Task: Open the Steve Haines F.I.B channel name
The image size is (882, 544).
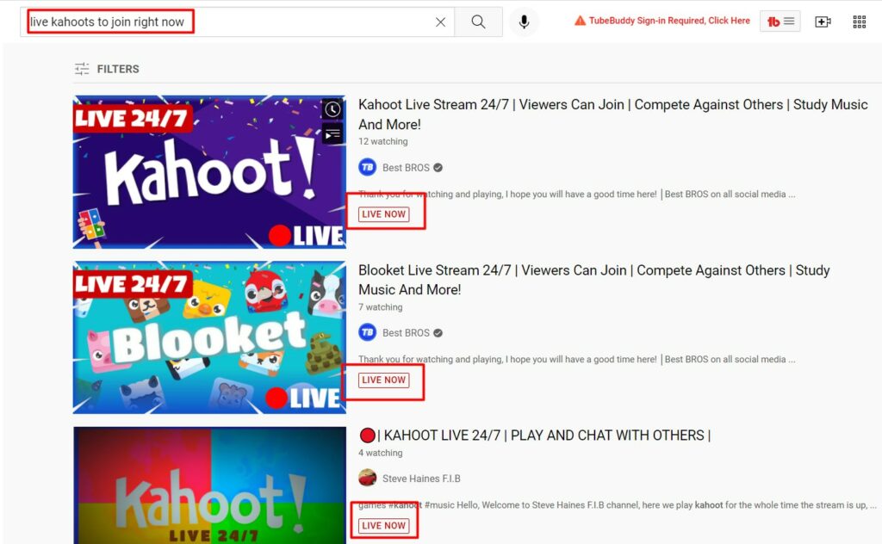Action: click(421, 479)
